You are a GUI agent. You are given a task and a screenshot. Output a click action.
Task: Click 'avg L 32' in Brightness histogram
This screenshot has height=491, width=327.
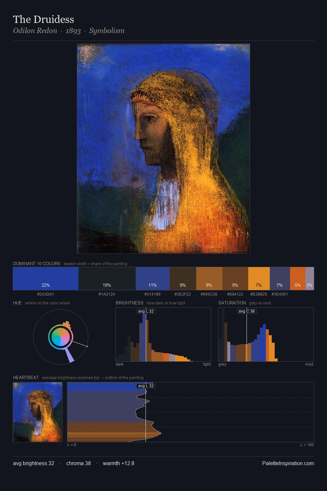click(146, 311)
